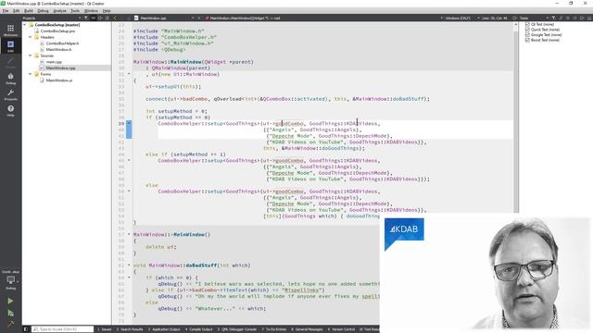Select ComboBoxHelper.h in project tree
Image resolution: width=593 pixels, height=333 pixels.
pos(62,43)
